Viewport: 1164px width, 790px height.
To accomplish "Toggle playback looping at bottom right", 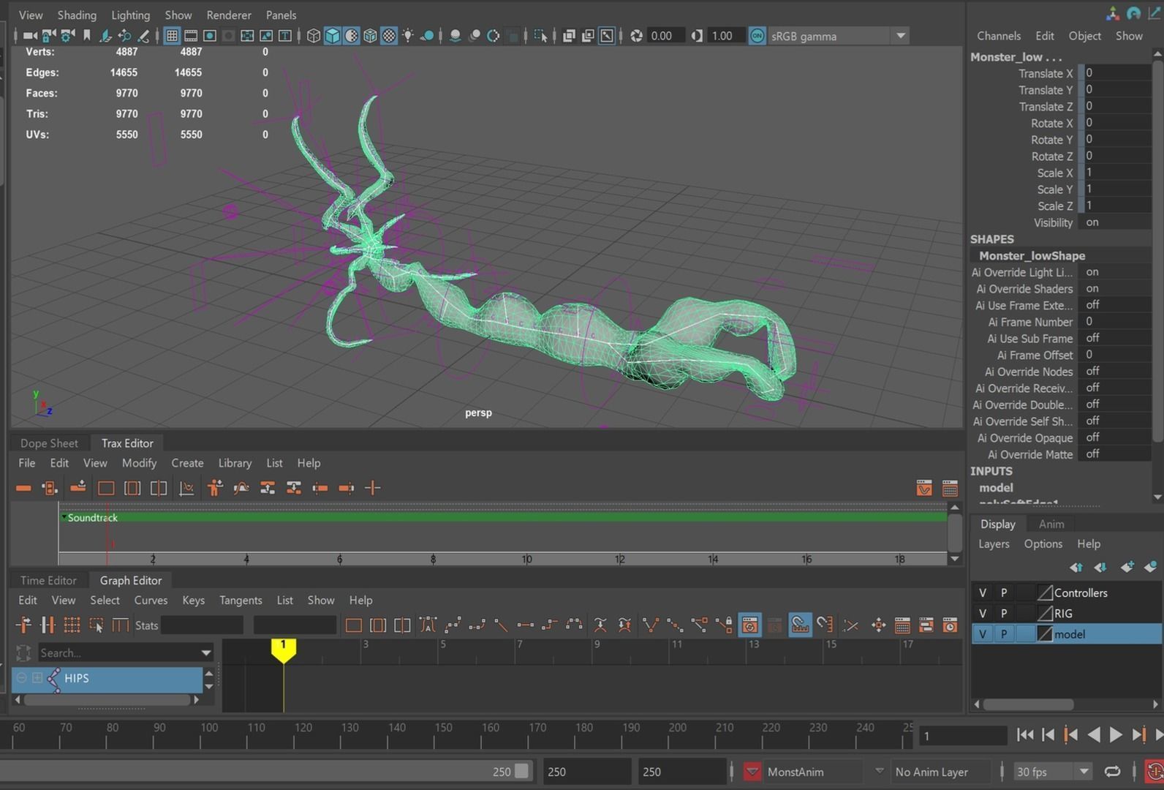I will pyautogui.click(x=1112, y=771).
